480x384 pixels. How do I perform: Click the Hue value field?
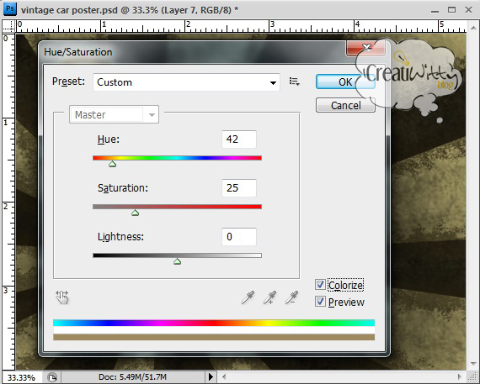click(x=239, y=139)
